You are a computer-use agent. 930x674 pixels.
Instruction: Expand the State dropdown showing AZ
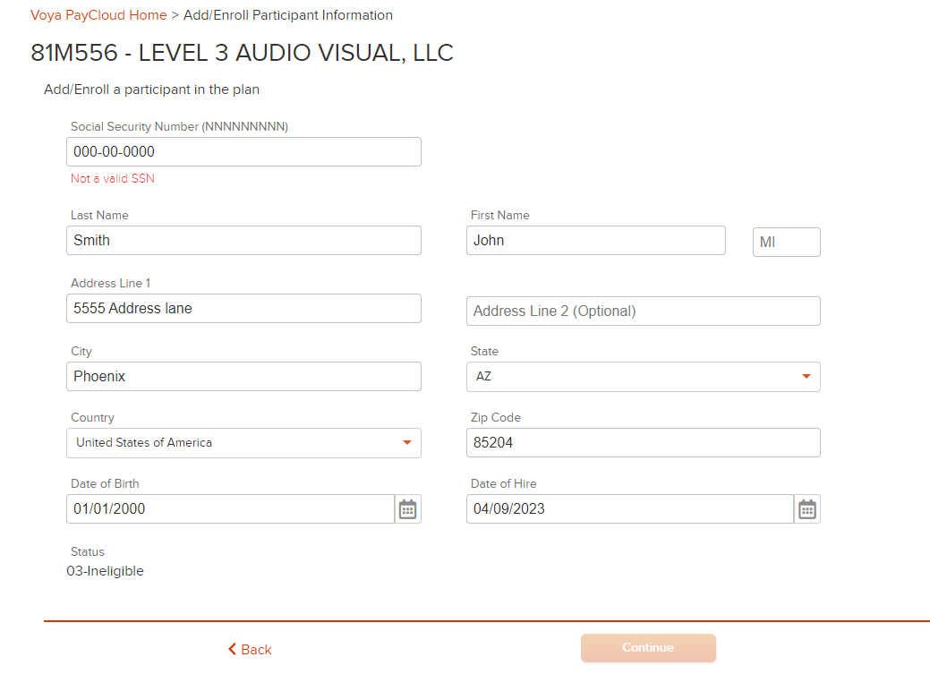(x=643, y=377)
